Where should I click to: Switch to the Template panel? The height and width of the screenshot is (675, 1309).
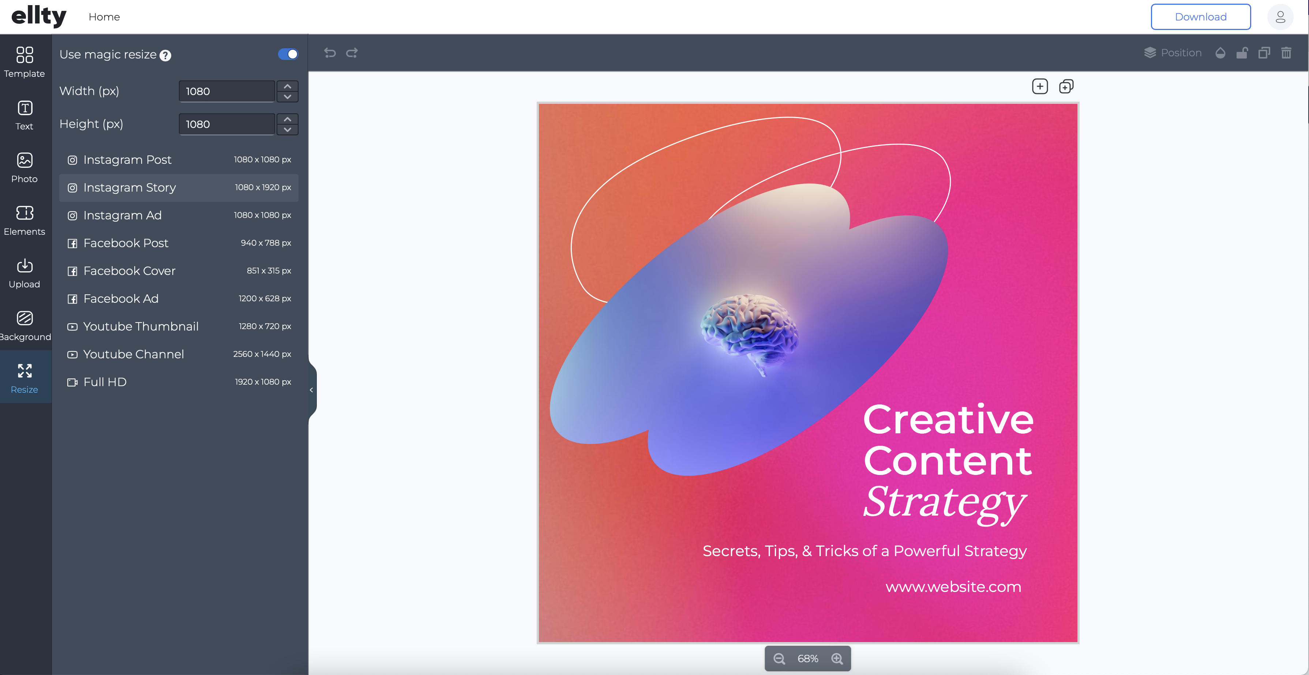click(x=24, y=63)
